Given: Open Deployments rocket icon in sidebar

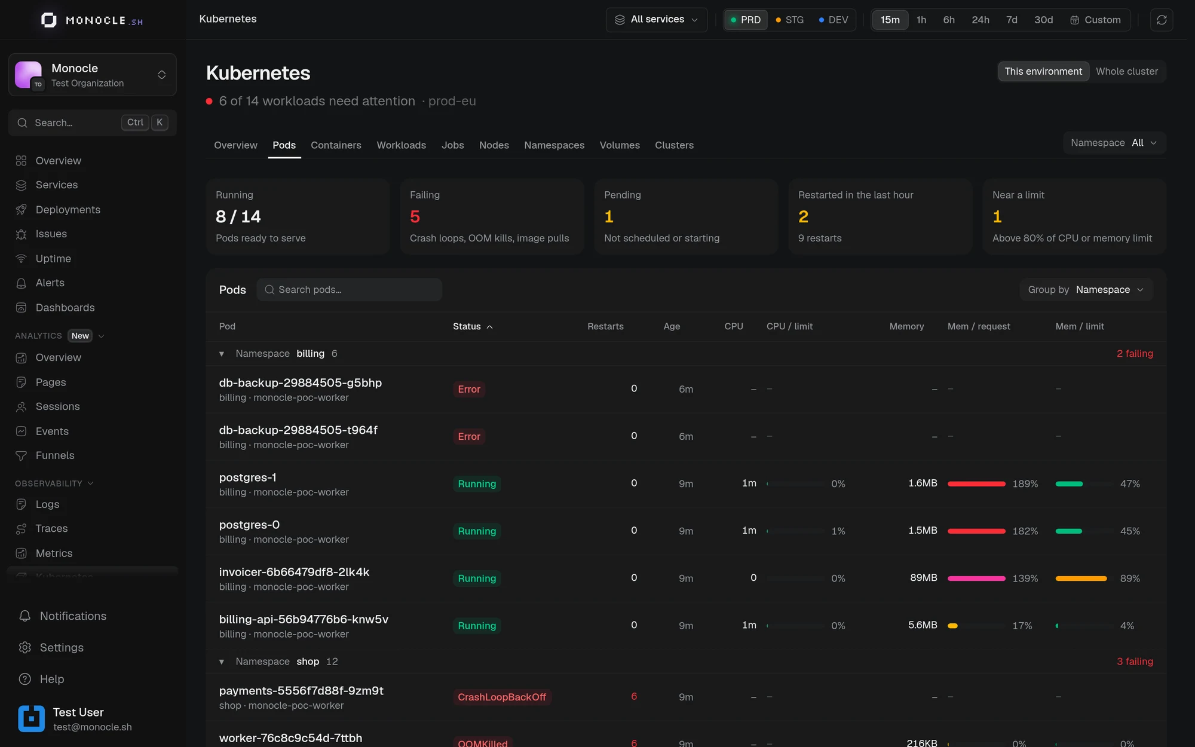Looking at the screenshot, I should pyautogui.click(x=22, y=210).
